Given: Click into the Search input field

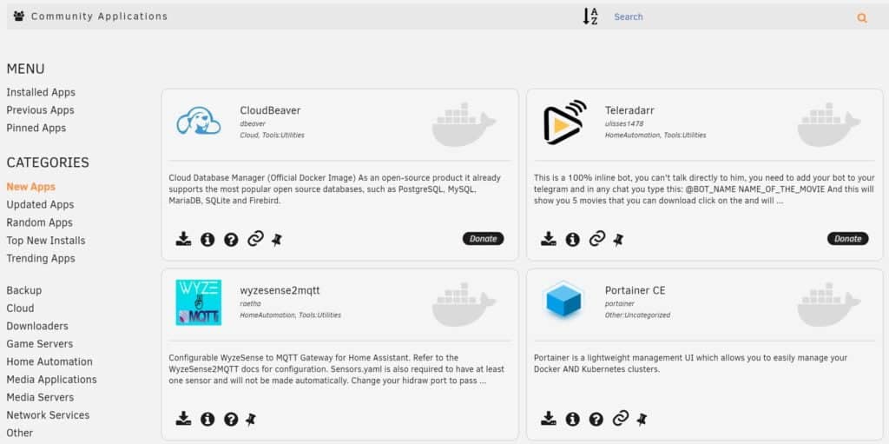Looking at the screenshot, I should pyautogui.click(x=729, y=17).
